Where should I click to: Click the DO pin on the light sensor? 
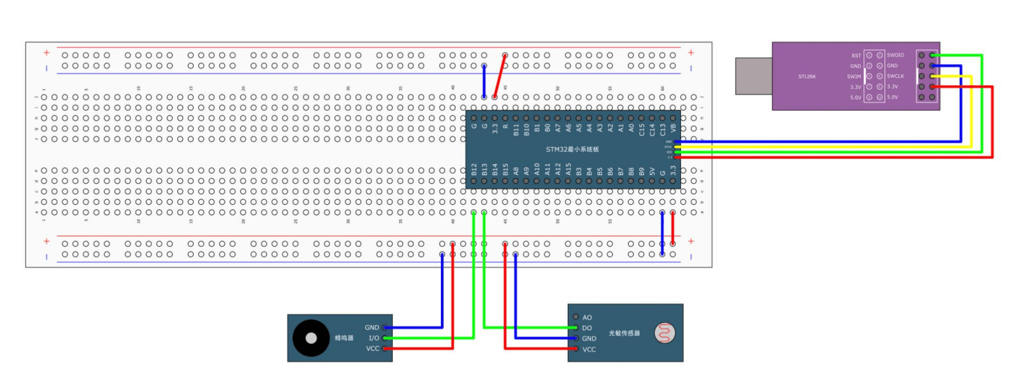point(576,328)
